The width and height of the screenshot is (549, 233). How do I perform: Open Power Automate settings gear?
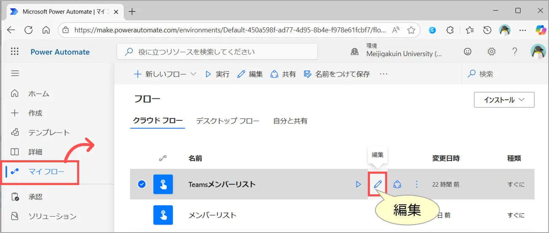(x=491, y=52)
